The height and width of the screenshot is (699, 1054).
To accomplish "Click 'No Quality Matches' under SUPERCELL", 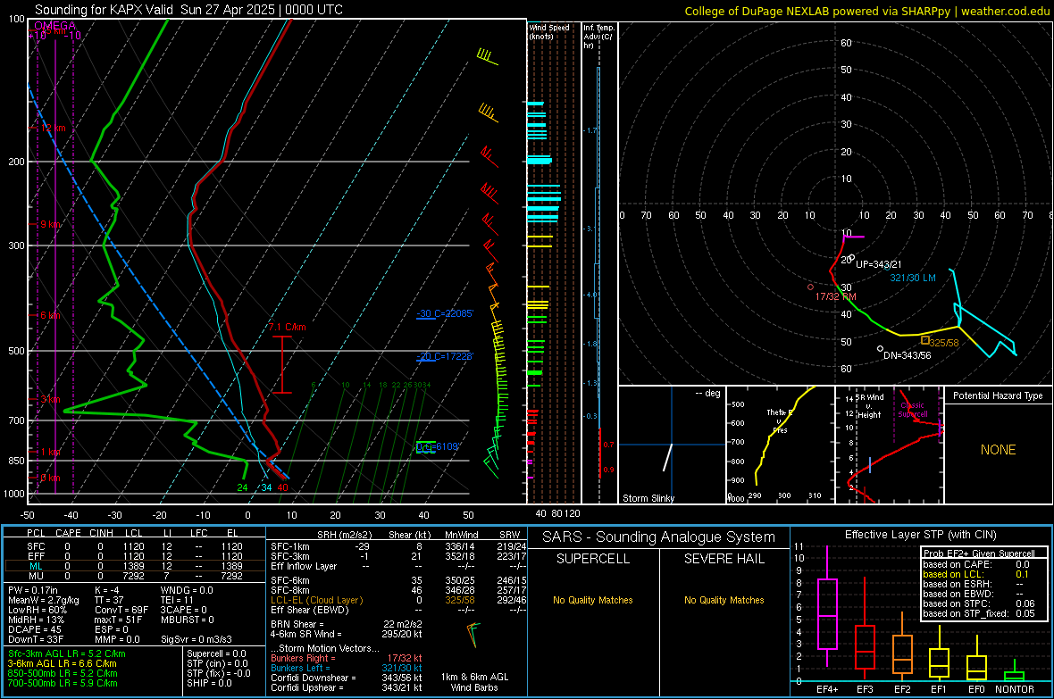I will pos(593,600).
